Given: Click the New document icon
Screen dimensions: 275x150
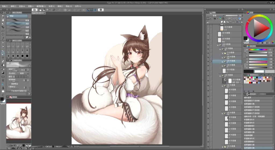Looking at the screenshot, I should pos(40,10).
